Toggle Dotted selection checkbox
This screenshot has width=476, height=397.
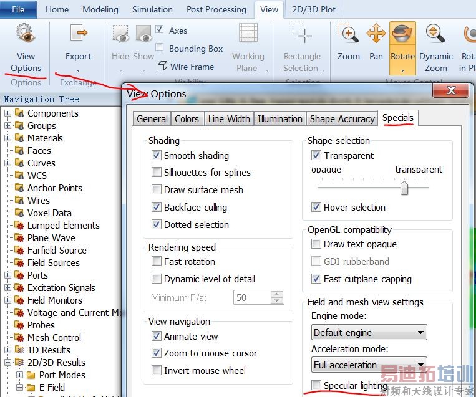click(157, 224)
